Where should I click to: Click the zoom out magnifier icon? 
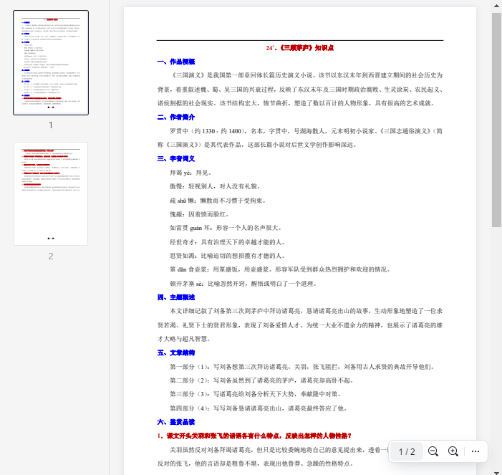point(433,451)
